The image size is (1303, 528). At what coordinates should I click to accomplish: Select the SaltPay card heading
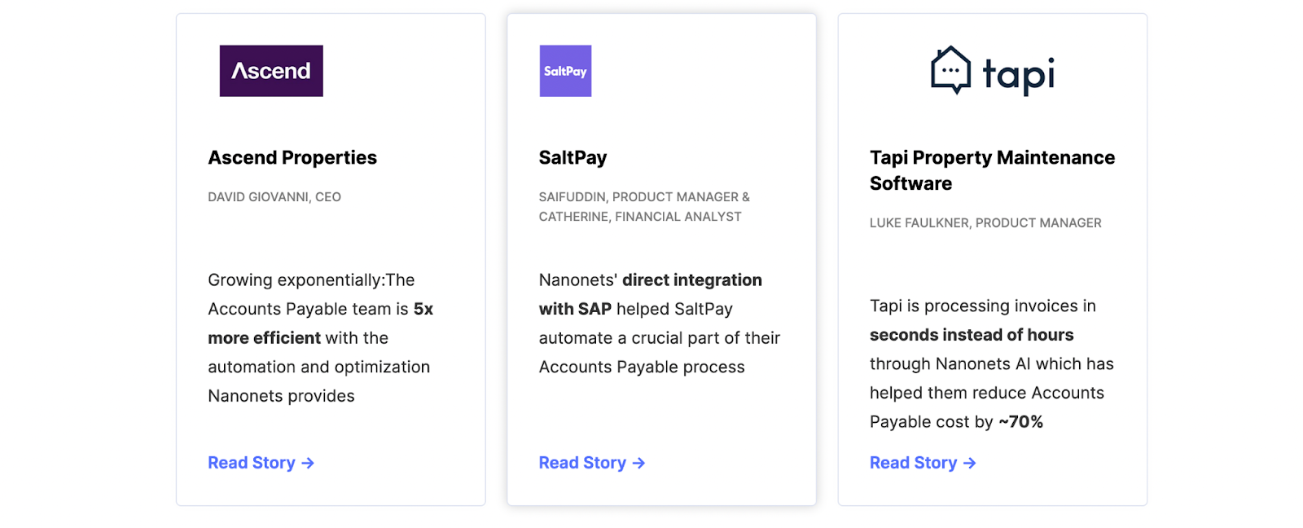click(x=573, y=157)
